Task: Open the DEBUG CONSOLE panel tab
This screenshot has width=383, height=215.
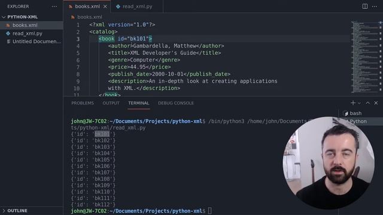Action: (x=176, y=103)
